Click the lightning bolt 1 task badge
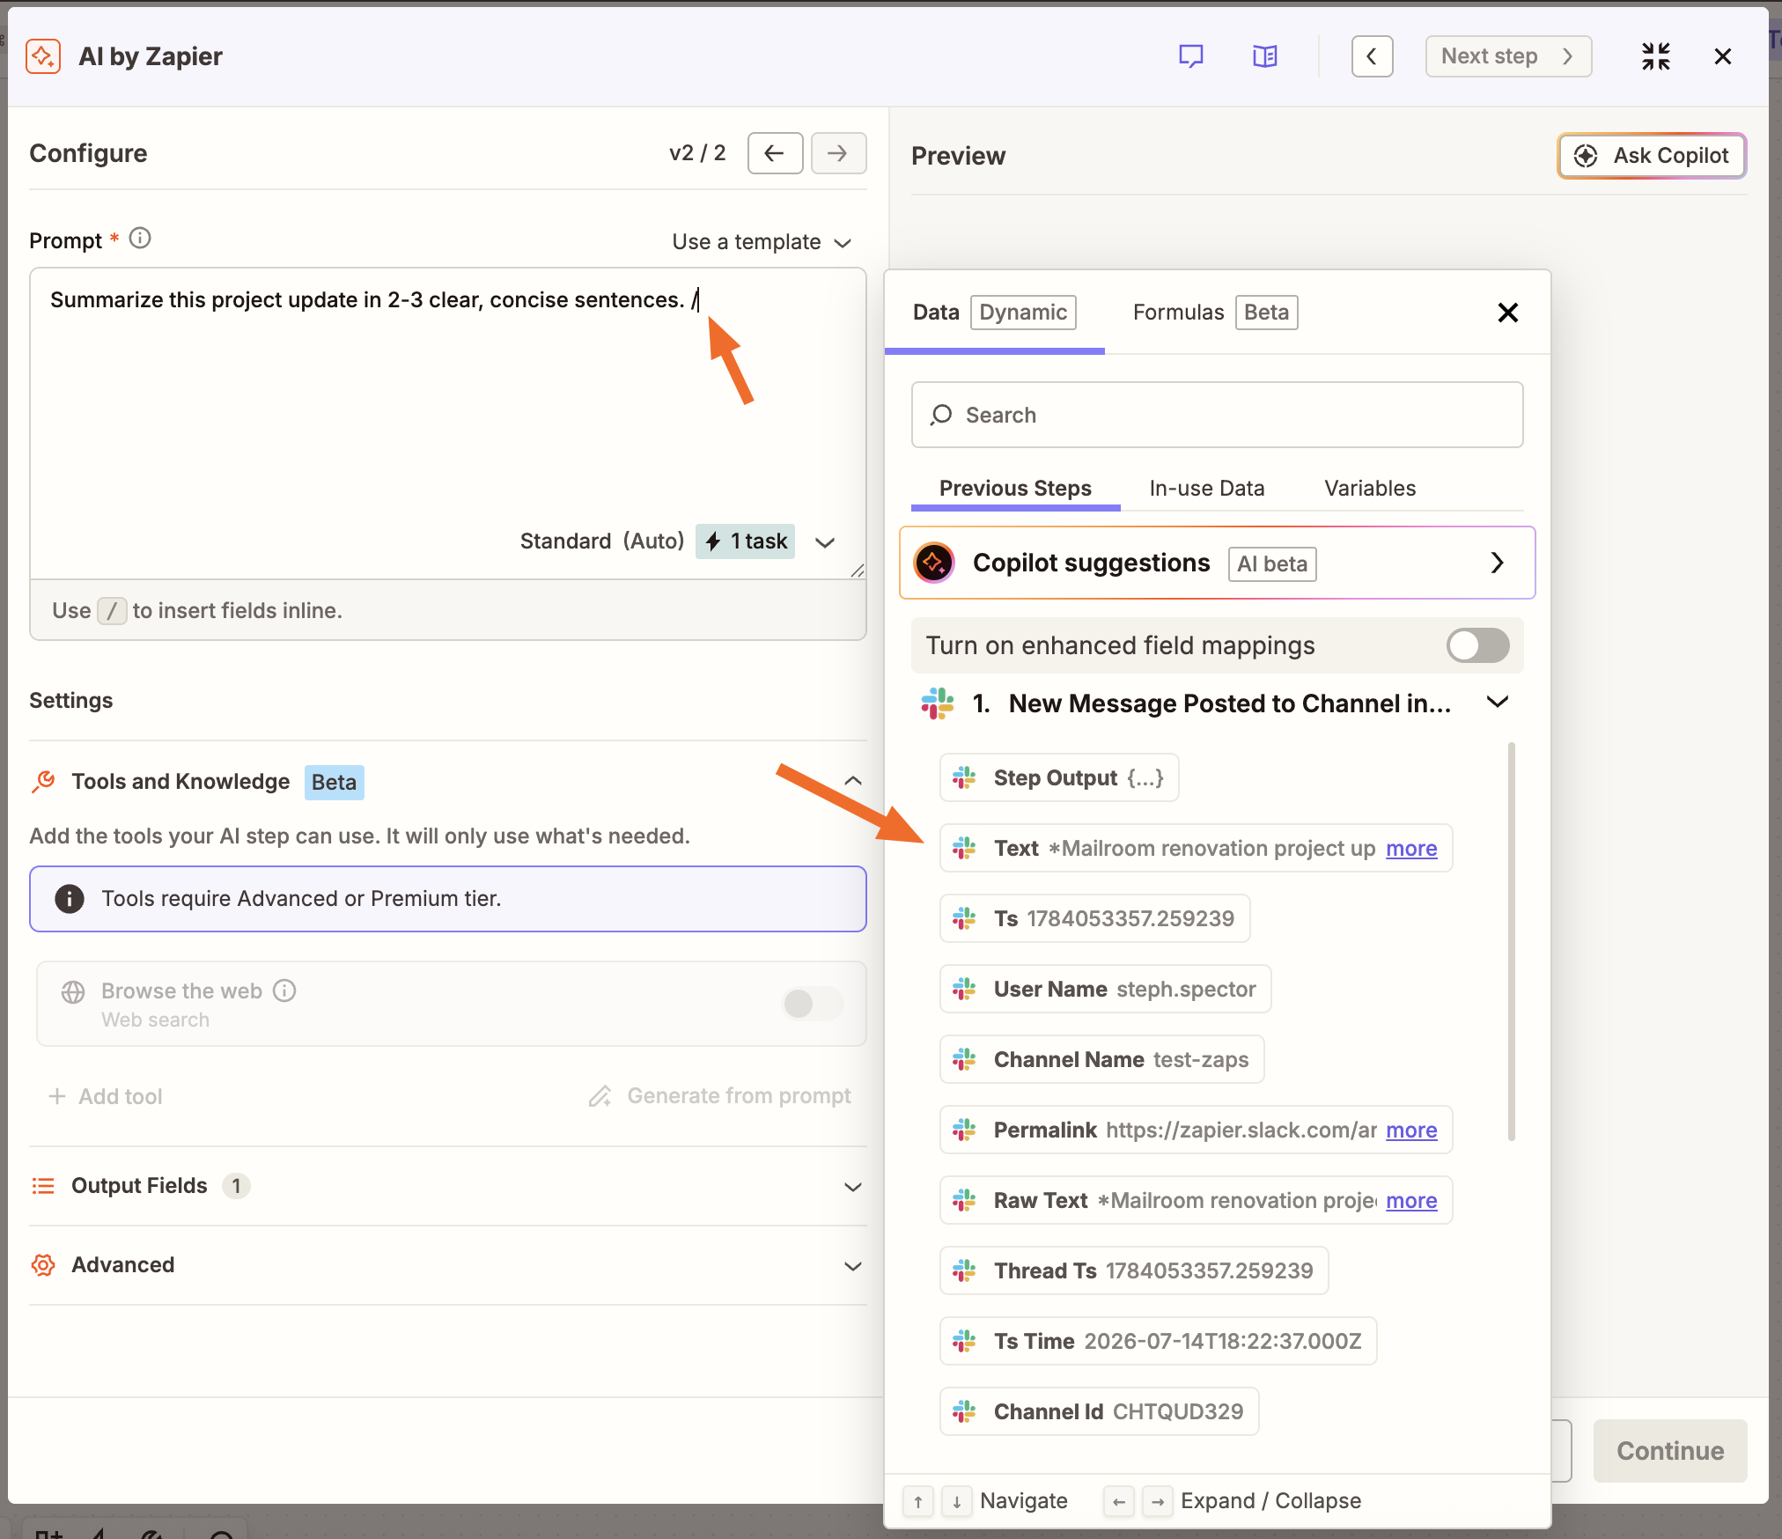The height and width of the screenshot is (1539, 1782). coord(745,541)
